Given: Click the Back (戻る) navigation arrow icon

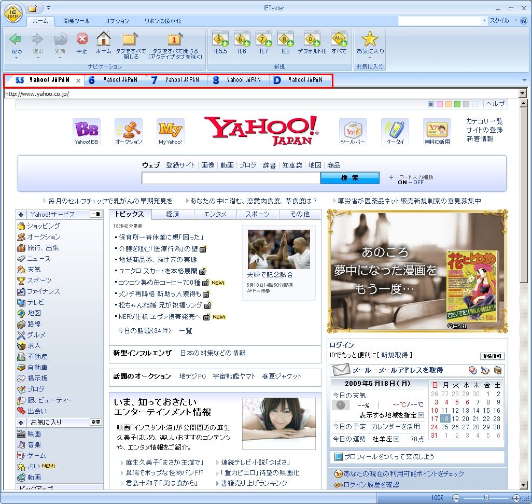Looking at the screenshot, I should (16, 39).
